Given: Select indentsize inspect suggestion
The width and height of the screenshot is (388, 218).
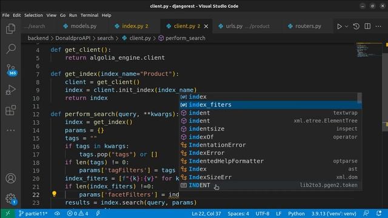Looking at the screenshot, I should 270,129.
